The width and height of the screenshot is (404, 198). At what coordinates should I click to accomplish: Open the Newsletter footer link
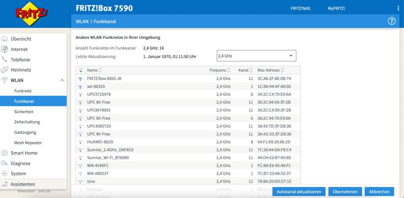click(26, 191)
